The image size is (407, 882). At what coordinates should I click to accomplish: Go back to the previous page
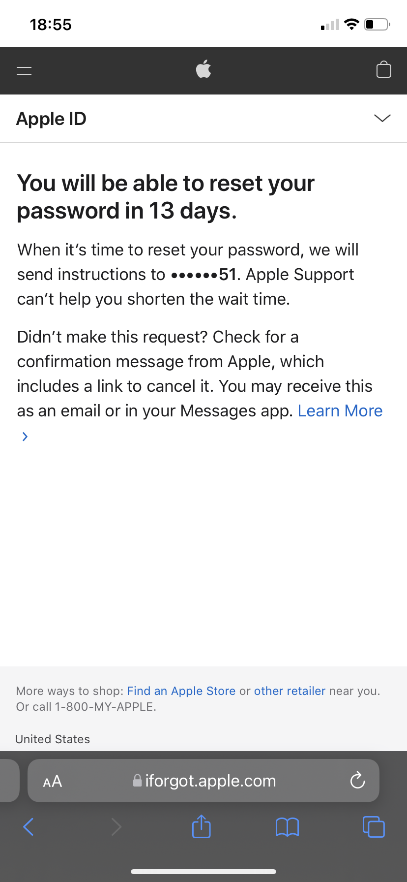(x=29, y=827)
